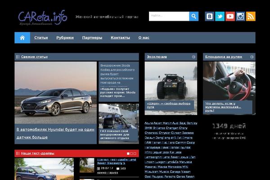270x180 pixels.
Task: Go to the home page icon
Action: click(22, 37)
